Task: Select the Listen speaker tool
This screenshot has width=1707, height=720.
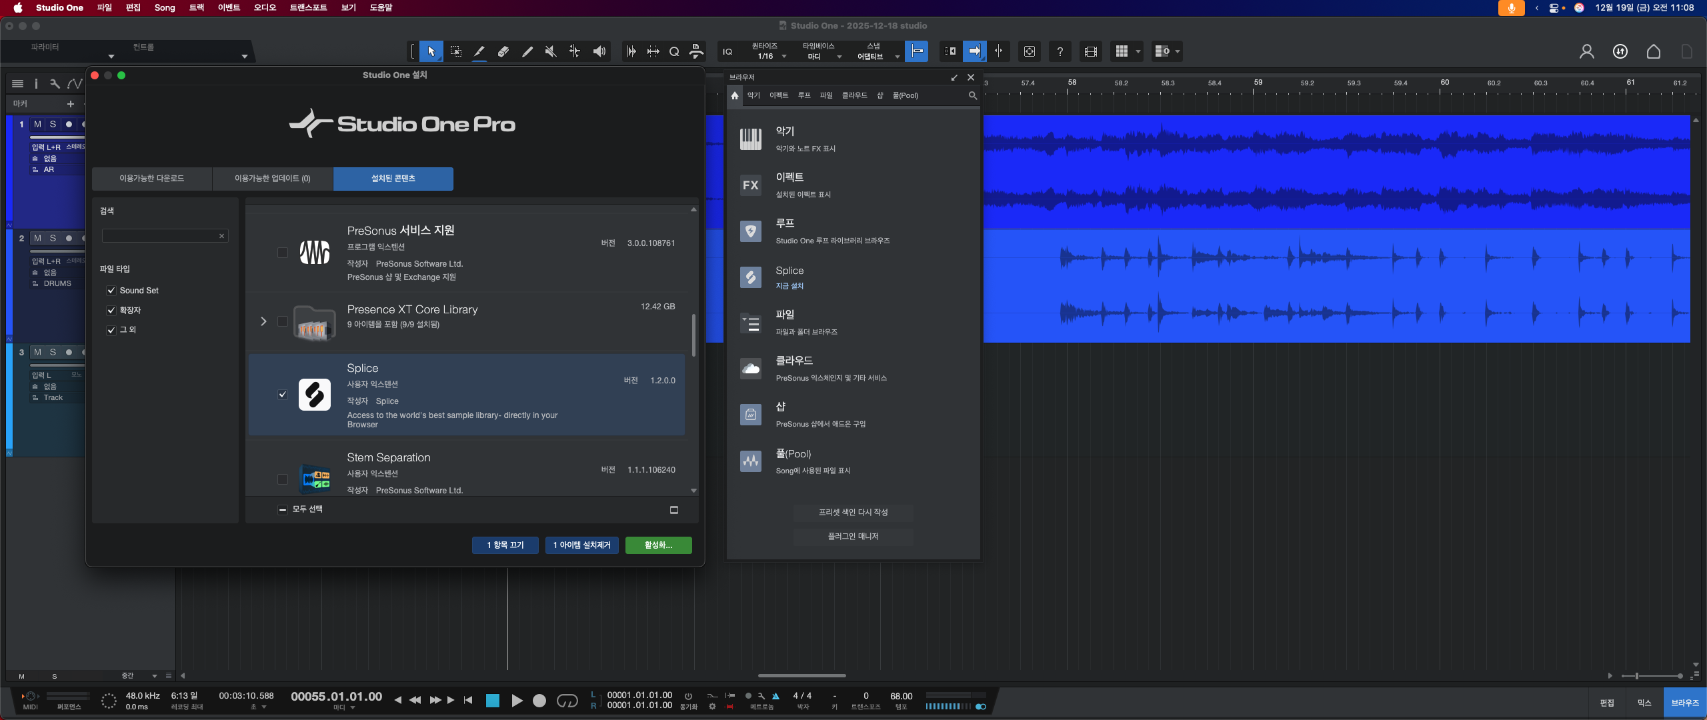Action: (599, 51)
